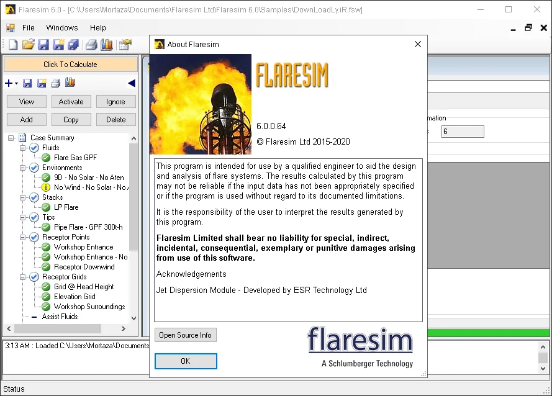
Task: Click the blue check icon beside Receptor Grids
Action: (34, 277)
